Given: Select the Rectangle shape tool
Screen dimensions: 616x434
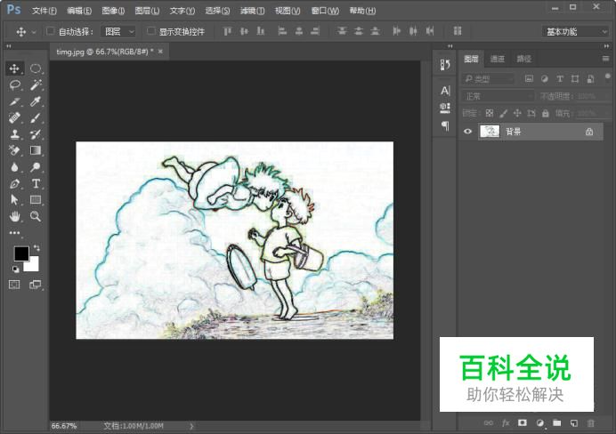Looking at the screenshot, I should point(36,200).
